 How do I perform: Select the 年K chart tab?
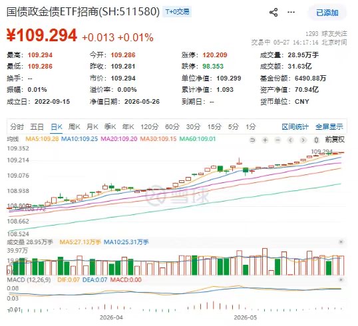(128, 126)
